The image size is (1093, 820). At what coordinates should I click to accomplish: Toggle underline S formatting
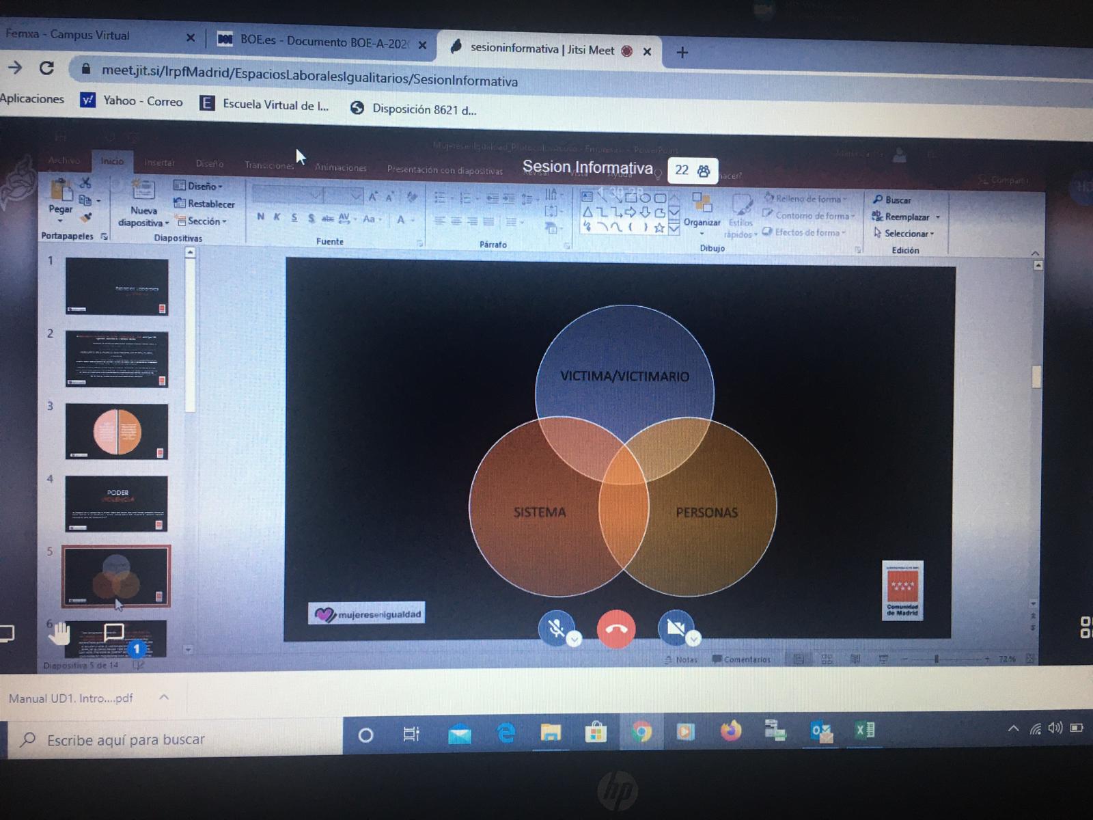pos(294,217)
